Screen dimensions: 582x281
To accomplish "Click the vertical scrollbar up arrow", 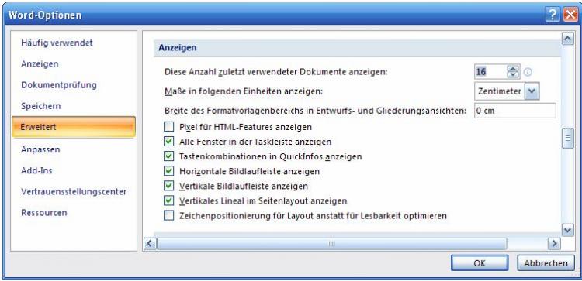I will click(567, 39).
